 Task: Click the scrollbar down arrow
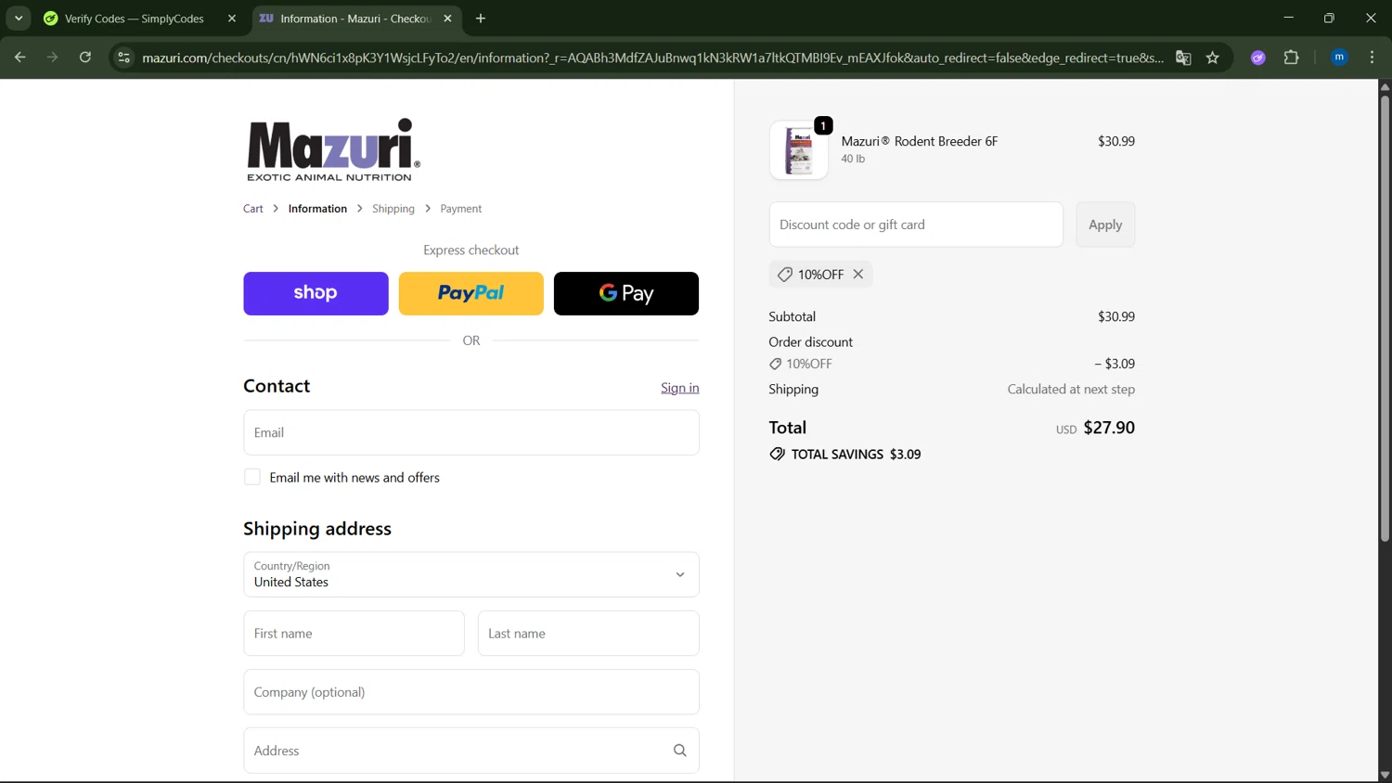pyautogui.click(x=1385, y=776)
